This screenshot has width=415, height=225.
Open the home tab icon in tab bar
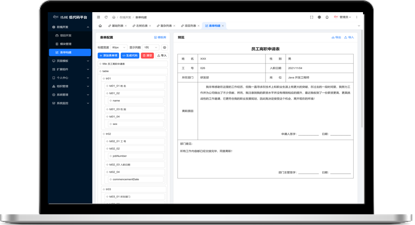(x=100, y=26)
